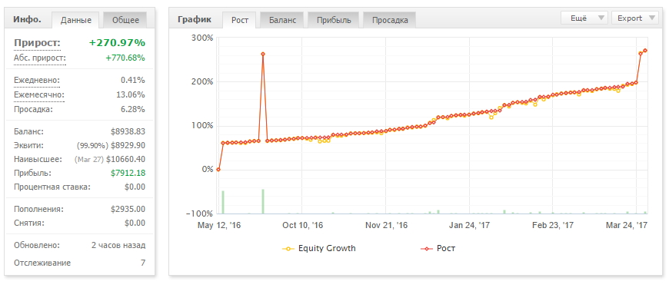Click the Jan 24, '17 axis label
The width and height of the screenshot is (669, 288).
(469, 225)
